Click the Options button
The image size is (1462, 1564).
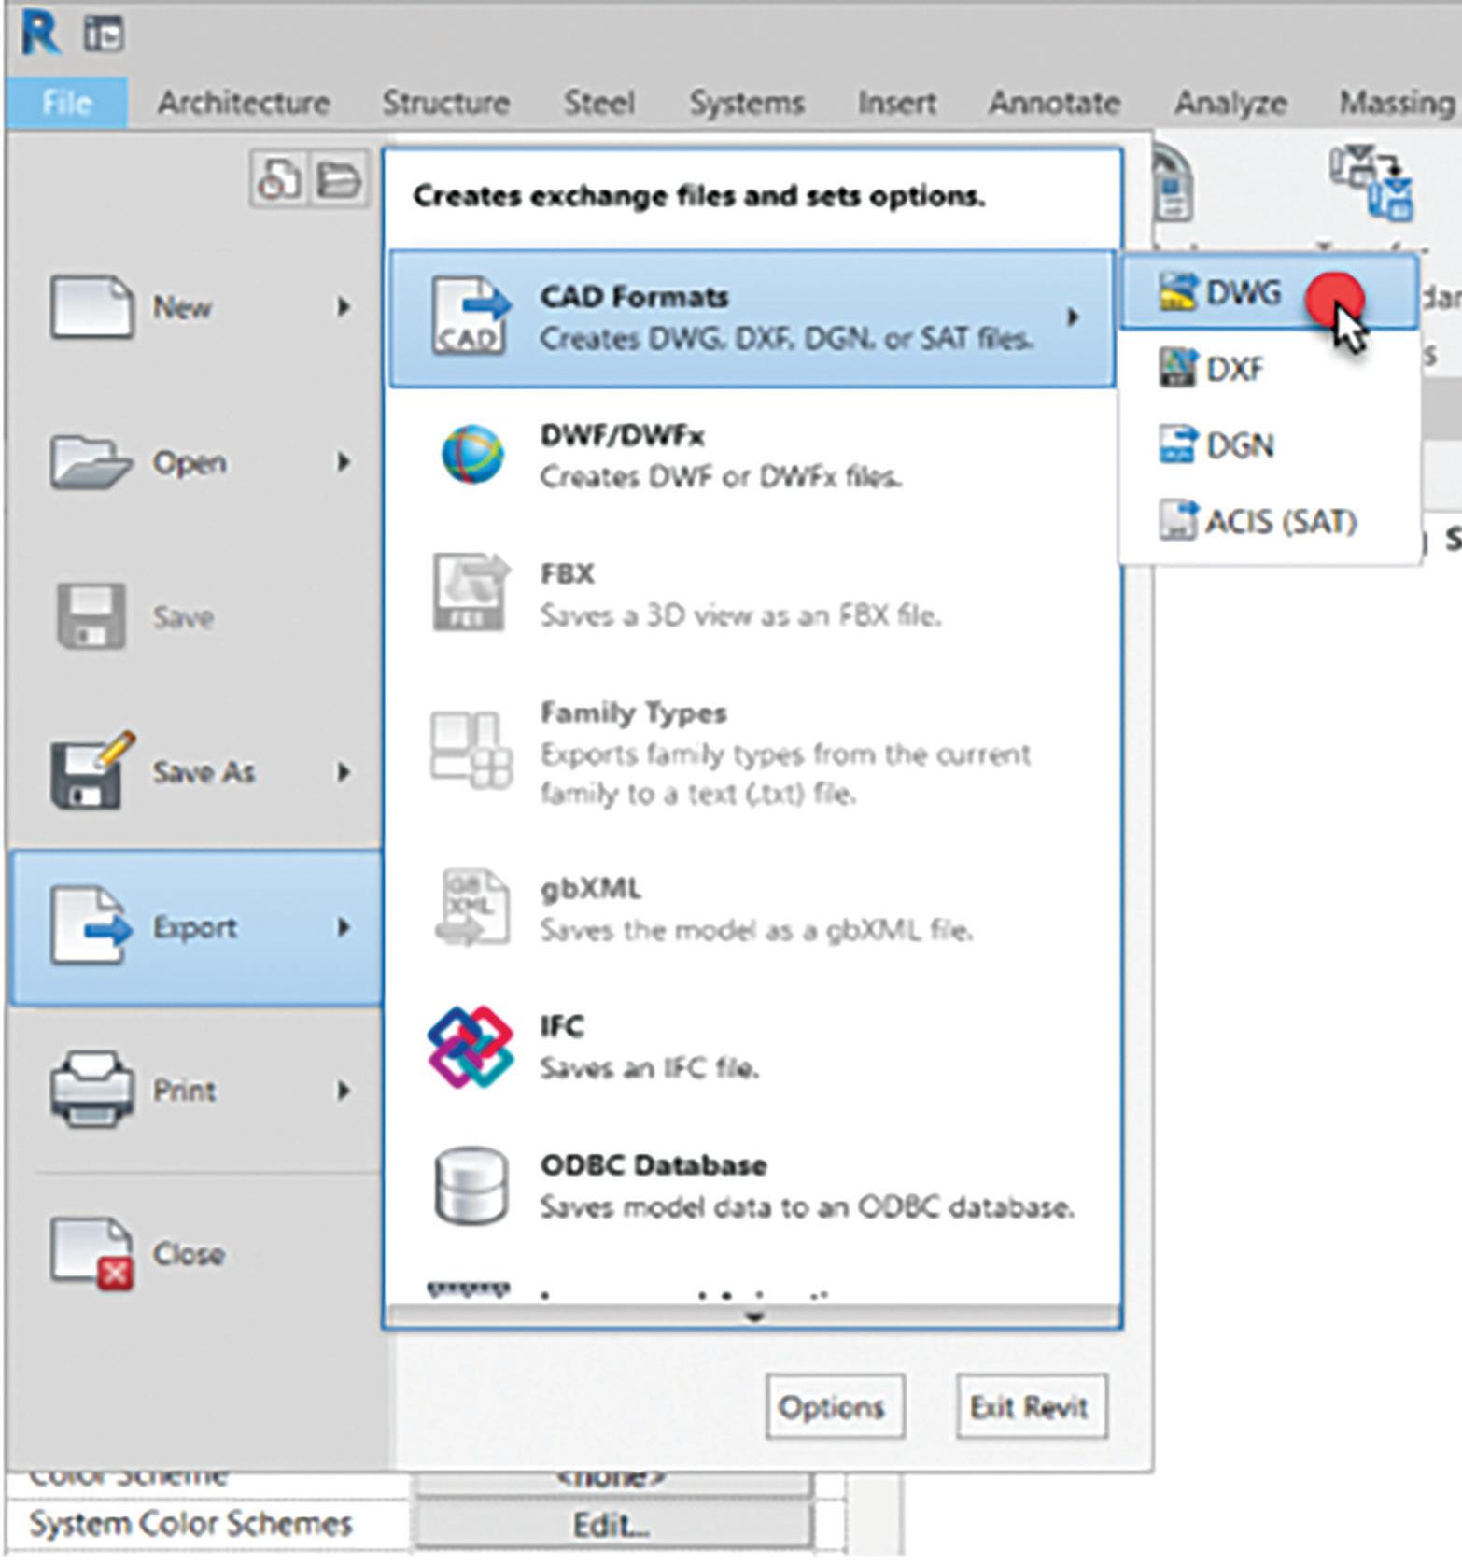click(x=835, y=1406)
